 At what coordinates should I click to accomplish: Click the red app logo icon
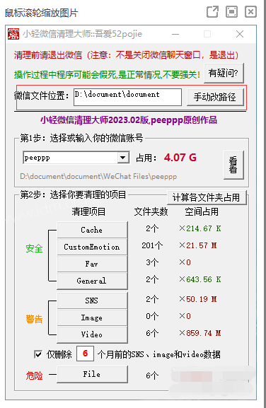13,34
